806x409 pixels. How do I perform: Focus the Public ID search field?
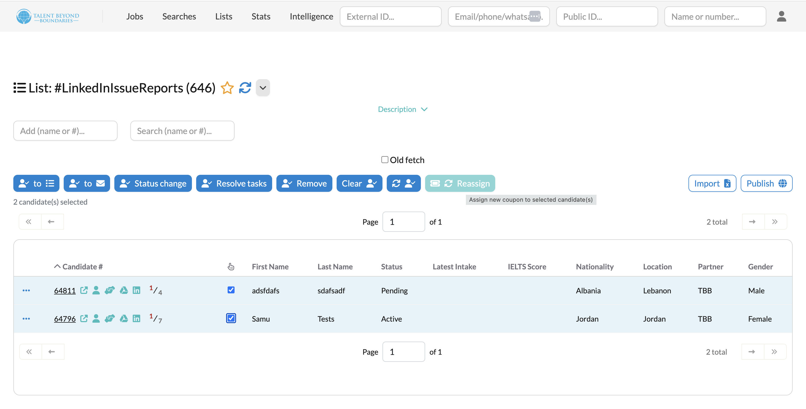click(x=607, y=16)
